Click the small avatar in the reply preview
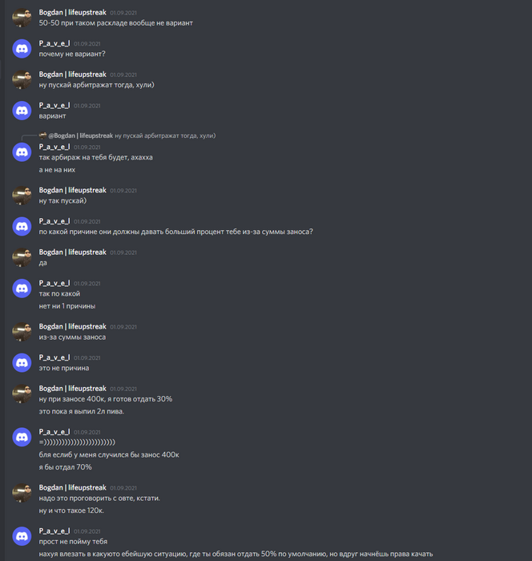532x561 pixels. 42,135
